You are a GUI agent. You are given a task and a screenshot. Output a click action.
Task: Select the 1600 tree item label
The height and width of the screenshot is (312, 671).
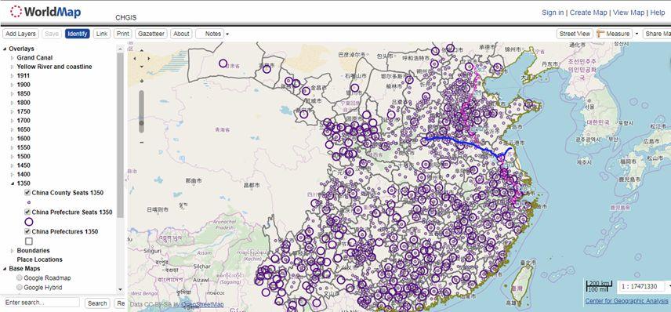click(24, 139)
